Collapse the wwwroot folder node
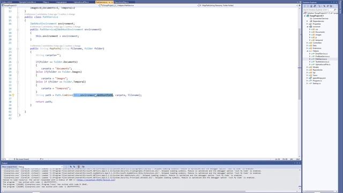 coord(307,27)
